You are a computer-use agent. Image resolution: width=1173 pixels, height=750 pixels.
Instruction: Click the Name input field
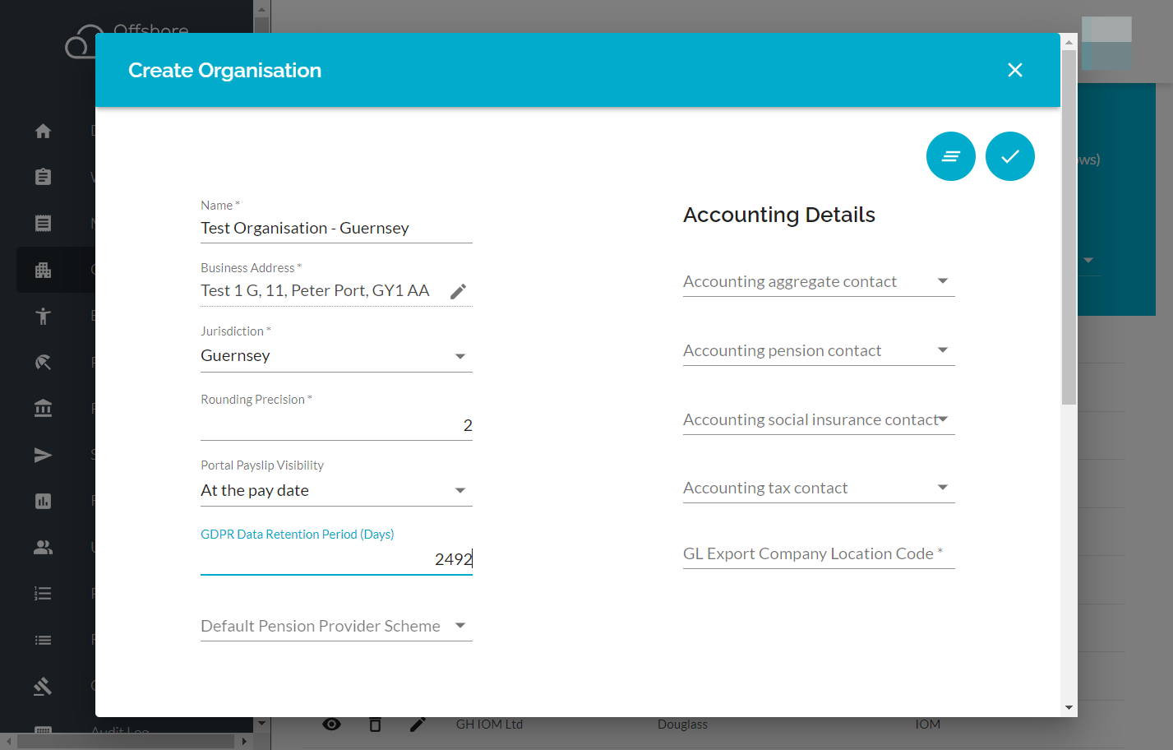[336, 229]
